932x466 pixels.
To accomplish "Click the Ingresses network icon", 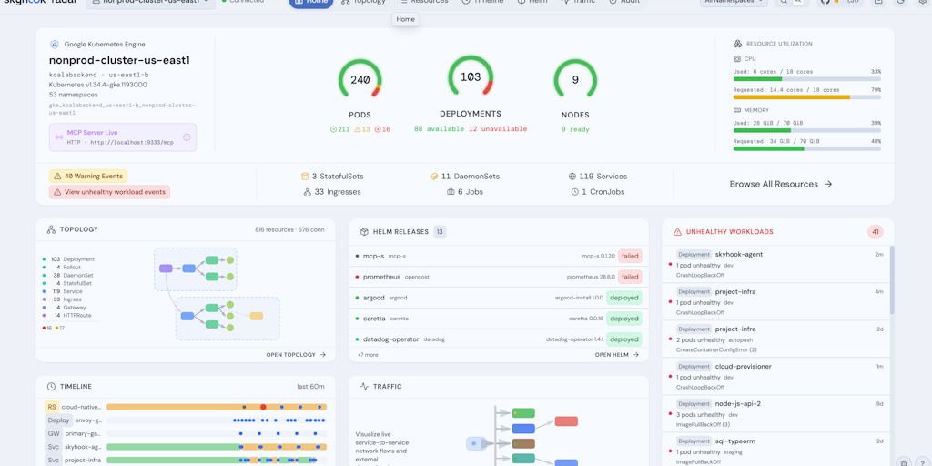I will click(308, 192).
